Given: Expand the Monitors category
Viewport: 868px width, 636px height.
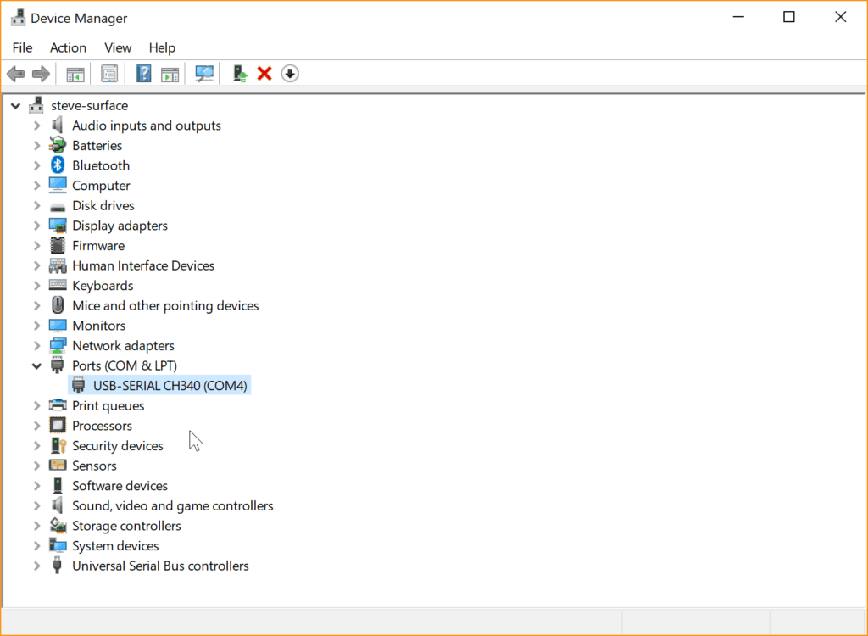Looking at the screenshot, I should tap(36, 325).
